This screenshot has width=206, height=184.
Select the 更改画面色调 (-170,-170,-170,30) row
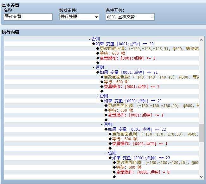point(101,134)
